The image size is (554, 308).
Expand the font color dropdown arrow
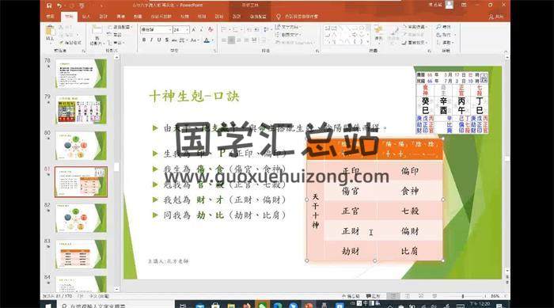point(212,40)
